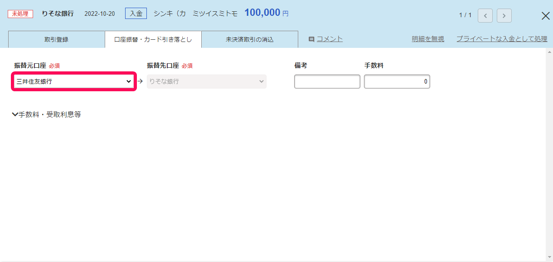Click the description シンキ（カ ミツイスミトモ
This screenshot has height=262, width=553.
pyautogui.click(x=195, y=14)
